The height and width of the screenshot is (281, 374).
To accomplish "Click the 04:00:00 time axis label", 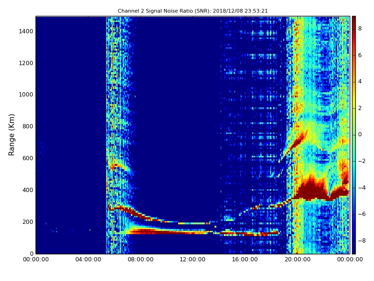I will [88, 259].
